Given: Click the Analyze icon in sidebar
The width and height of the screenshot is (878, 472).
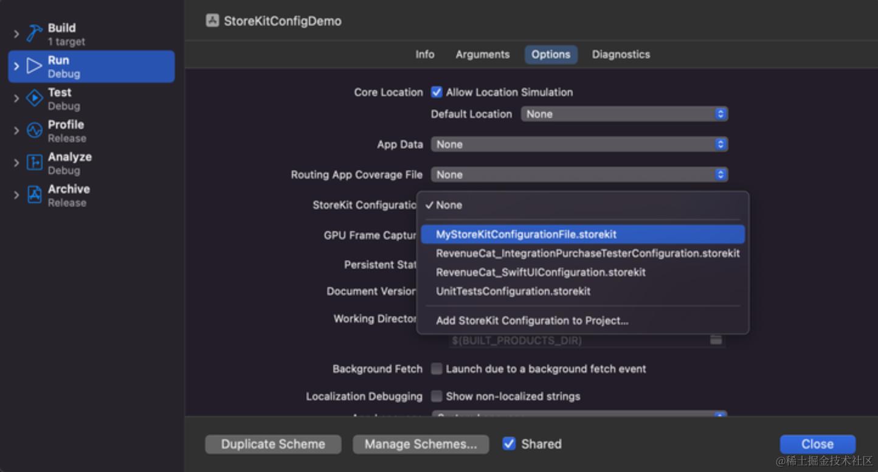Looking at the screenshot, I should point(34,163).
